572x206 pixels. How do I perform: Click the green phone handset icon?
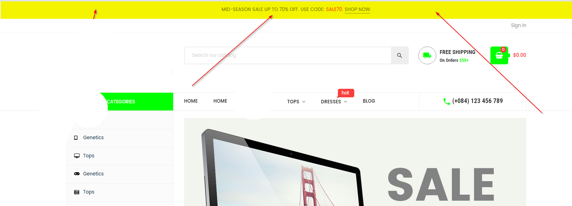tap(446, 101)
